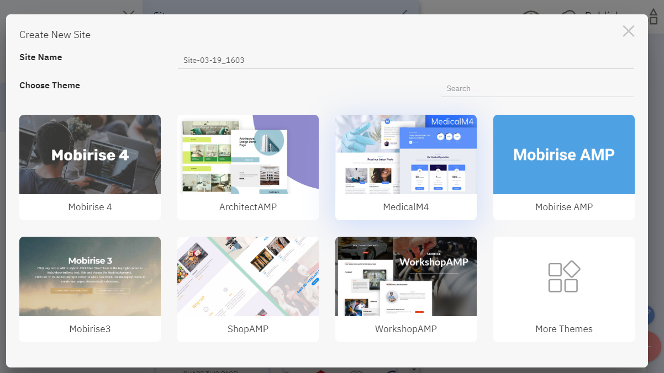Image resolution: width=664 pixels, height=373 pixels.
Task: Click the WorkshopAMP theme name label
Action: (405, 328)
